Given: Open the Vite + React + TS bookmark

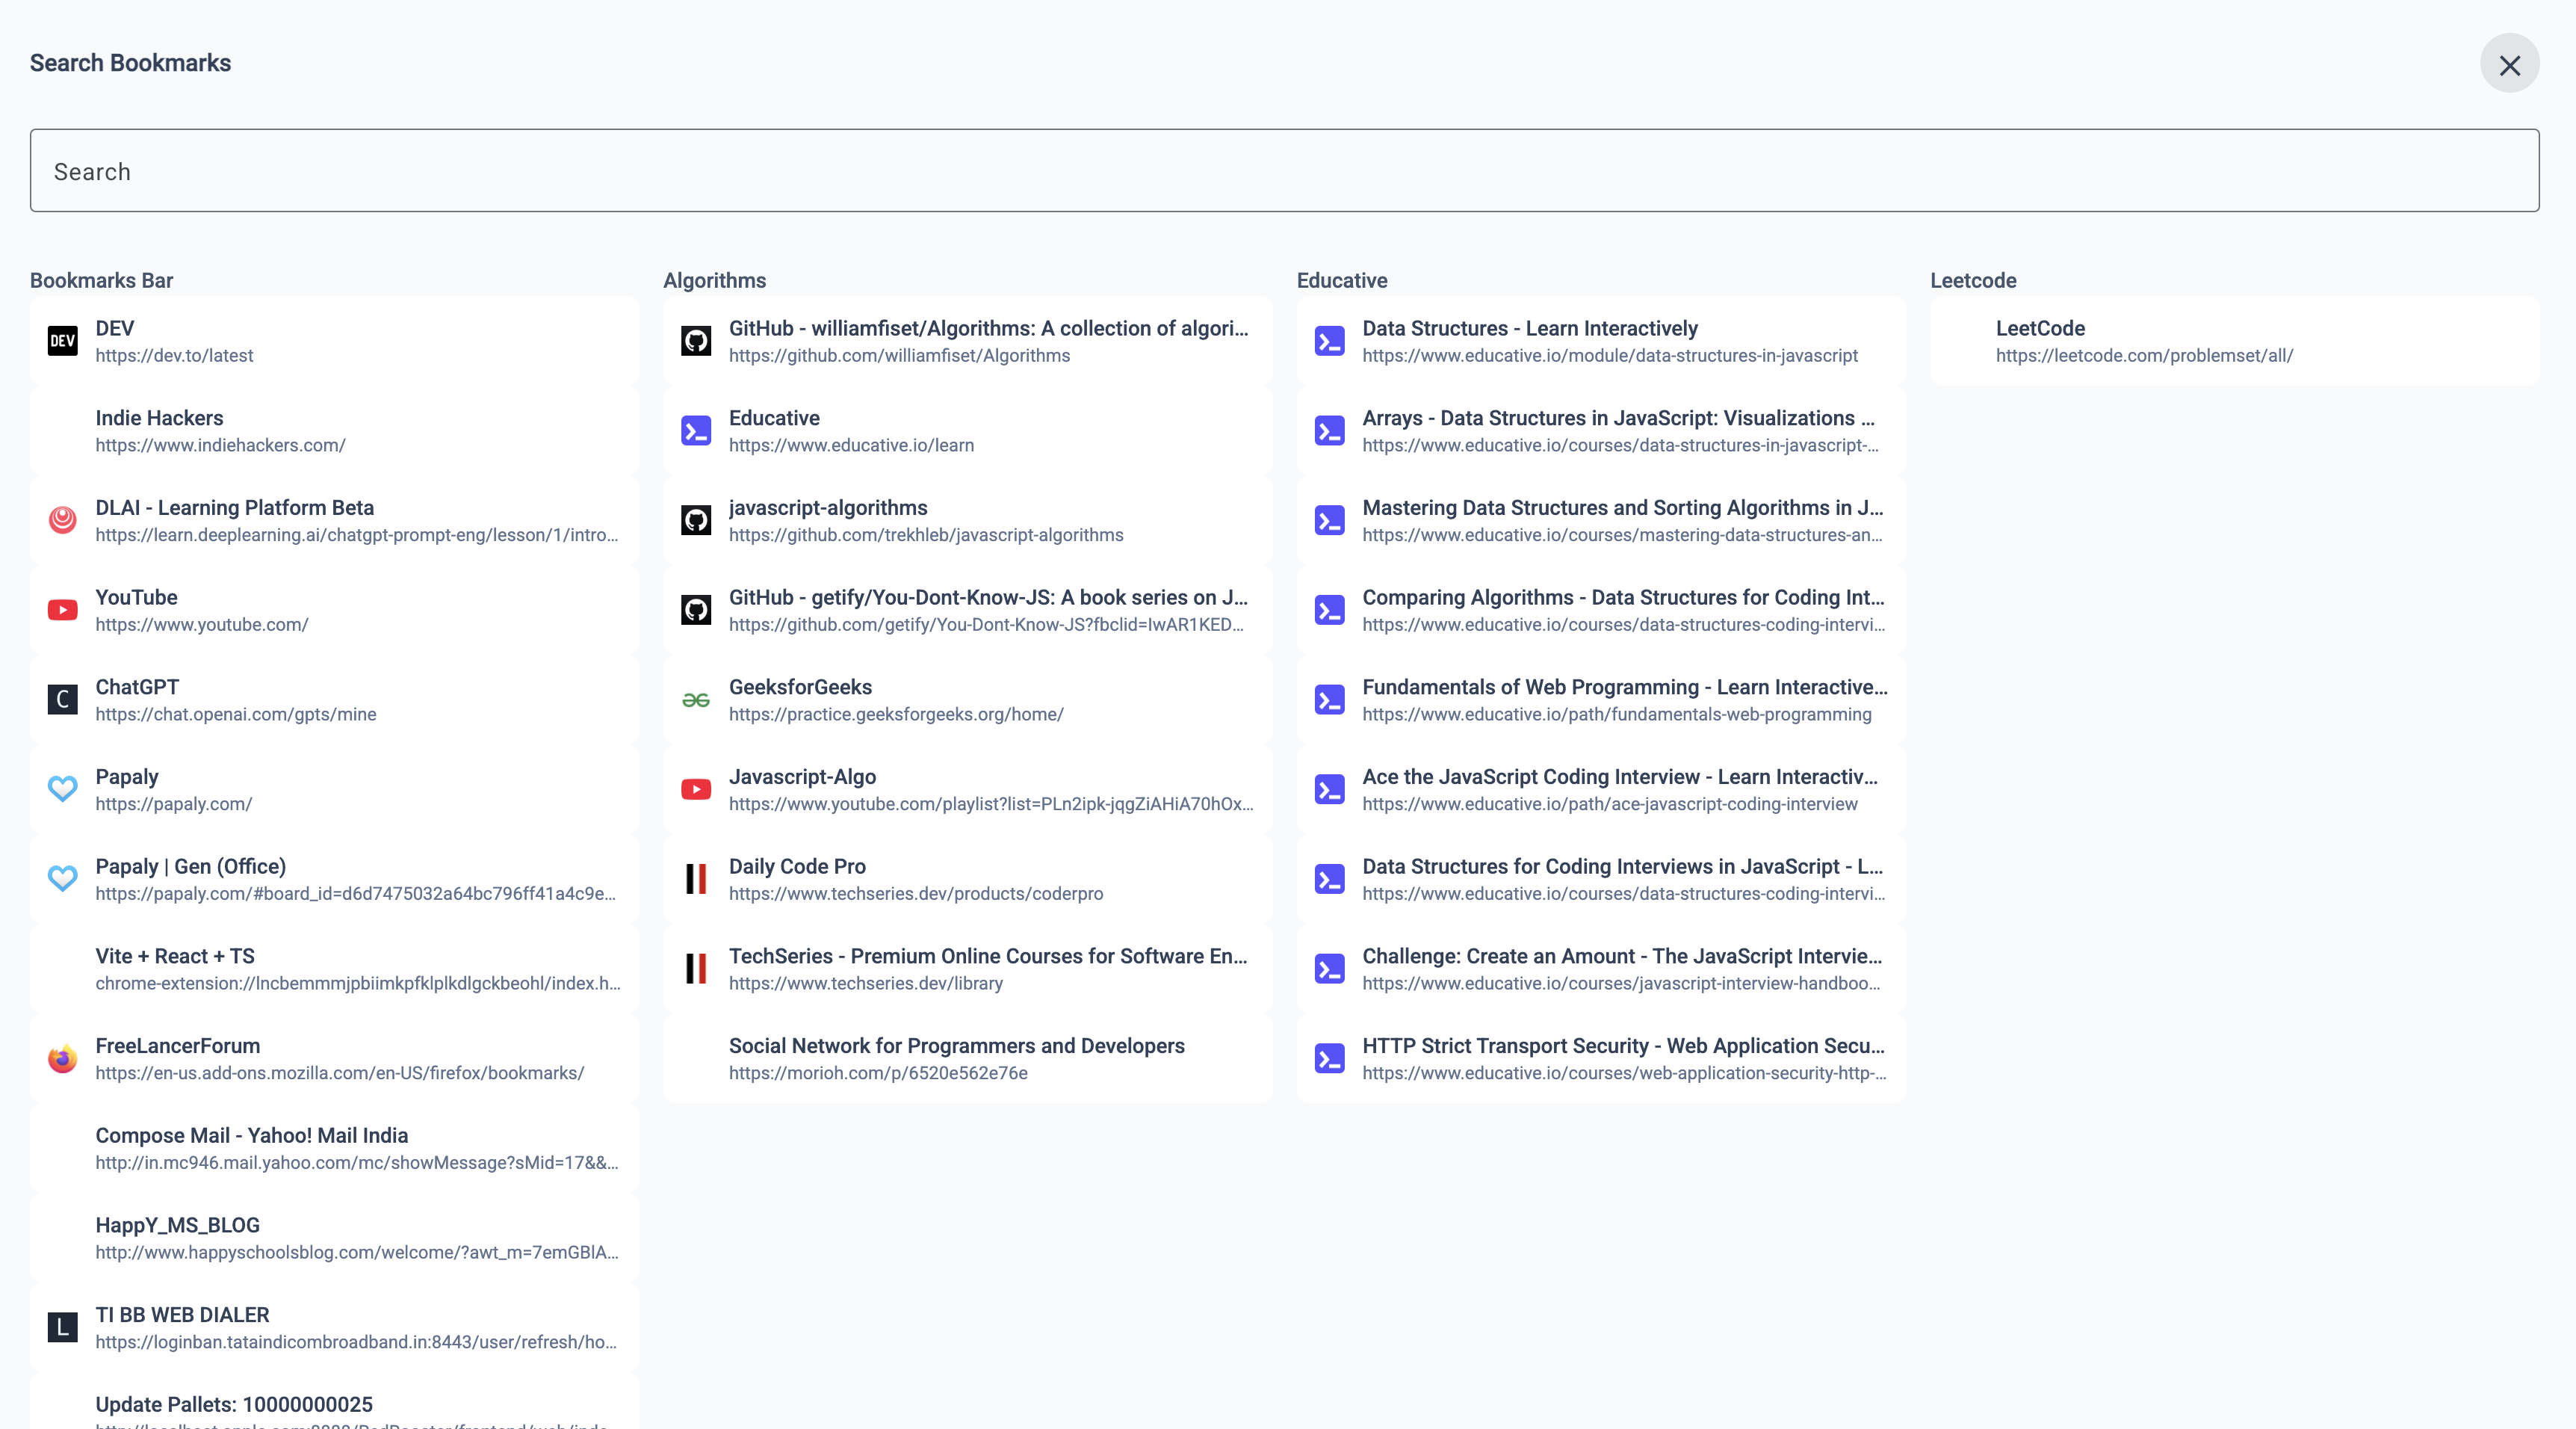Looking at the screenshot, I should click(334, 969).
